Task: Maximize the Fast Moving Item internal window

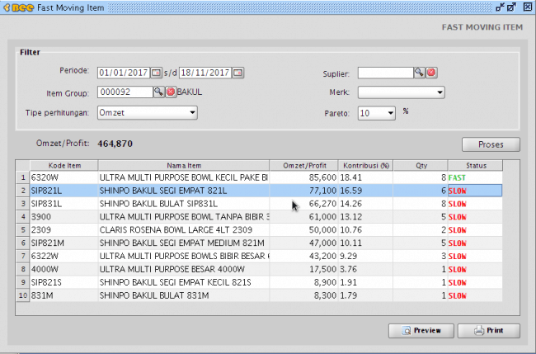Action: [x=512, y=7]
